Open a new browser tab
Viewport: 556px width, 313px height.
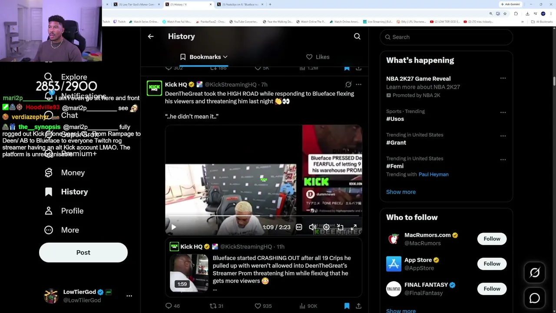pyautogui.click(x=270, y=4)
